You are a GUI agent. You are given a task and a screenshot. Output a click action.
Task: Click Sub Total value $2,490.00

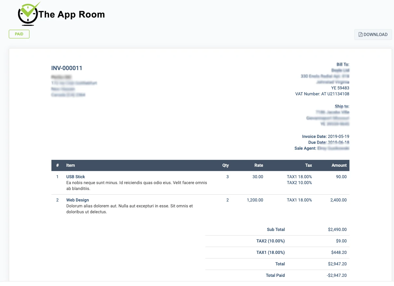337,230
